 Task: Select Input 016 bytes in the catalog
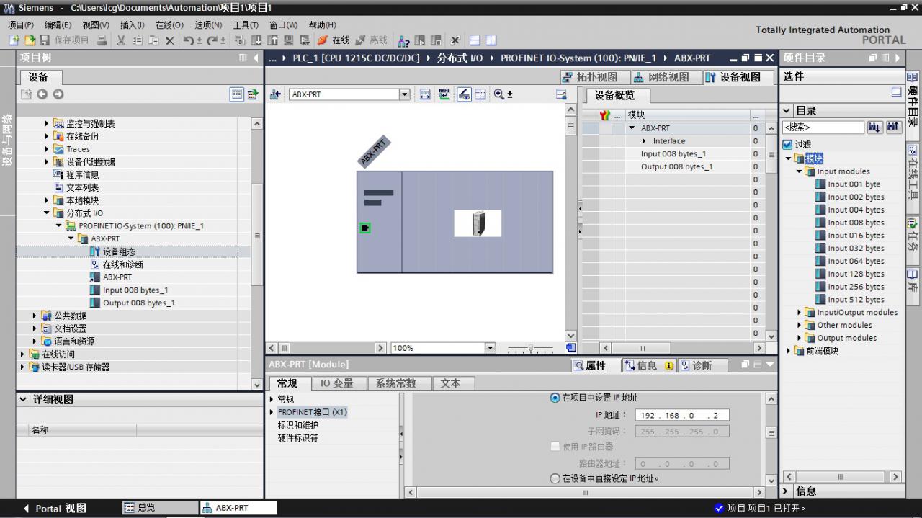pos(855,236)
